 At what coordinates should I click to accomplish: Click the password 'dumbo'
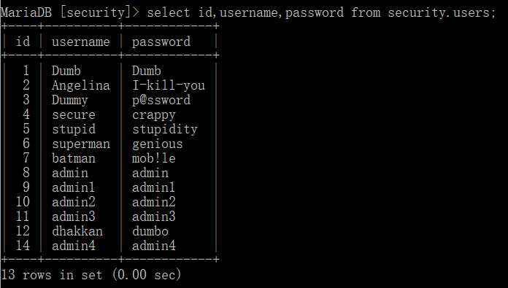(150, 231)
